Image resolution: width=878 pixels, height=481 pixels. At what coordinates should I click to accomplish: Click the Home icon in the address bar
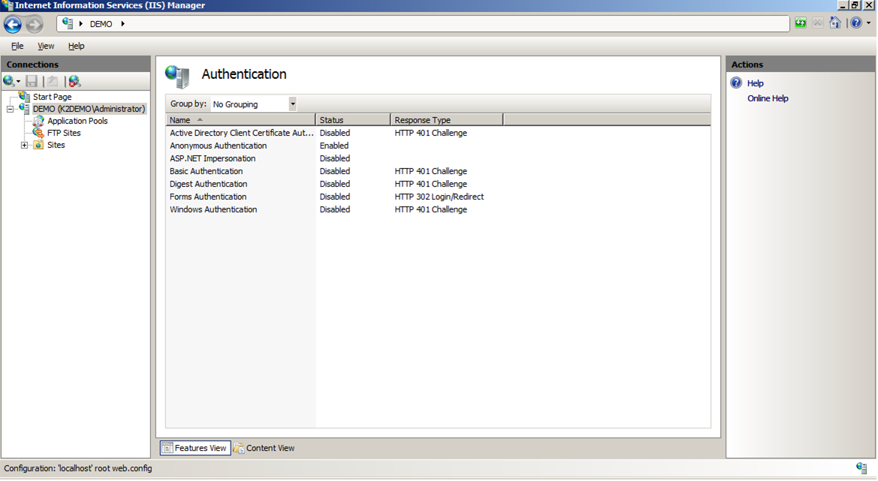pyautogui.click(x=836, y=23)
